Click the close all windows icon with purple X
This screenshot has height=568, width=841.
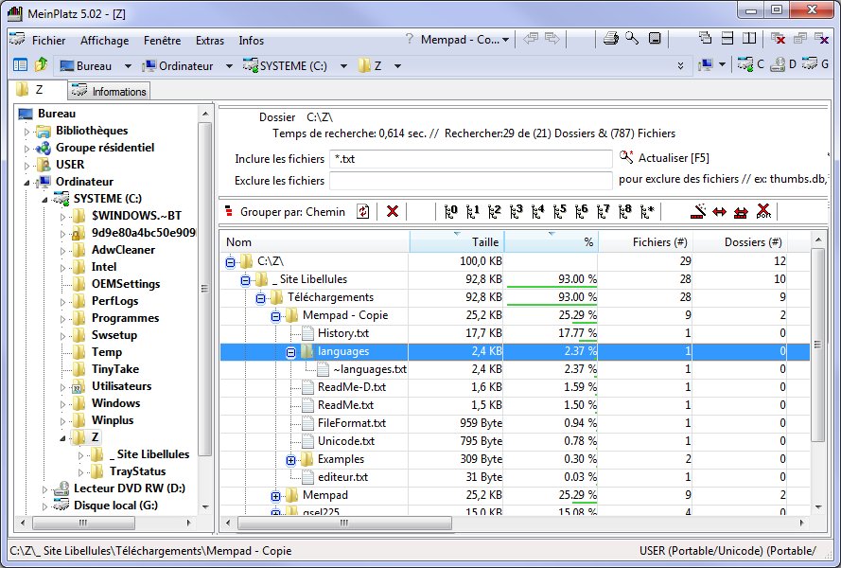(822, 38)
